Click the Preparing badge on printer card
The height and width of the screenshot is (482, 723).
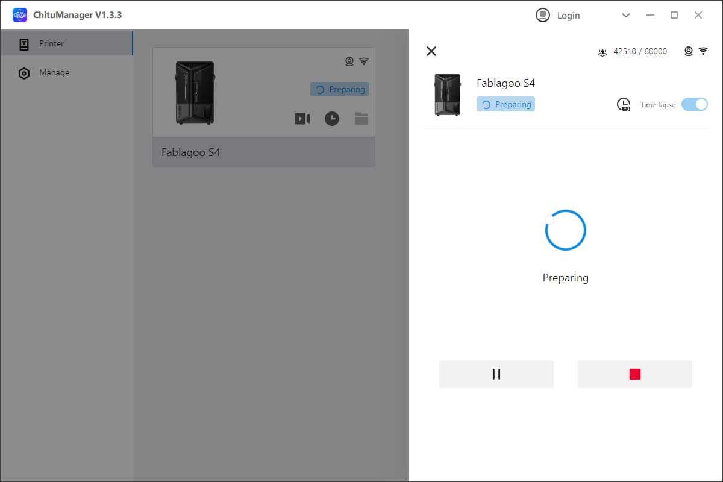(x=339, y=89)
